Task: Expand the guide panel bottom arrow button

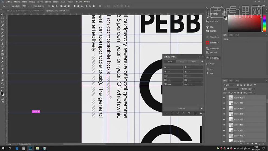Action: pyautogui.click(x=202, y=108)
